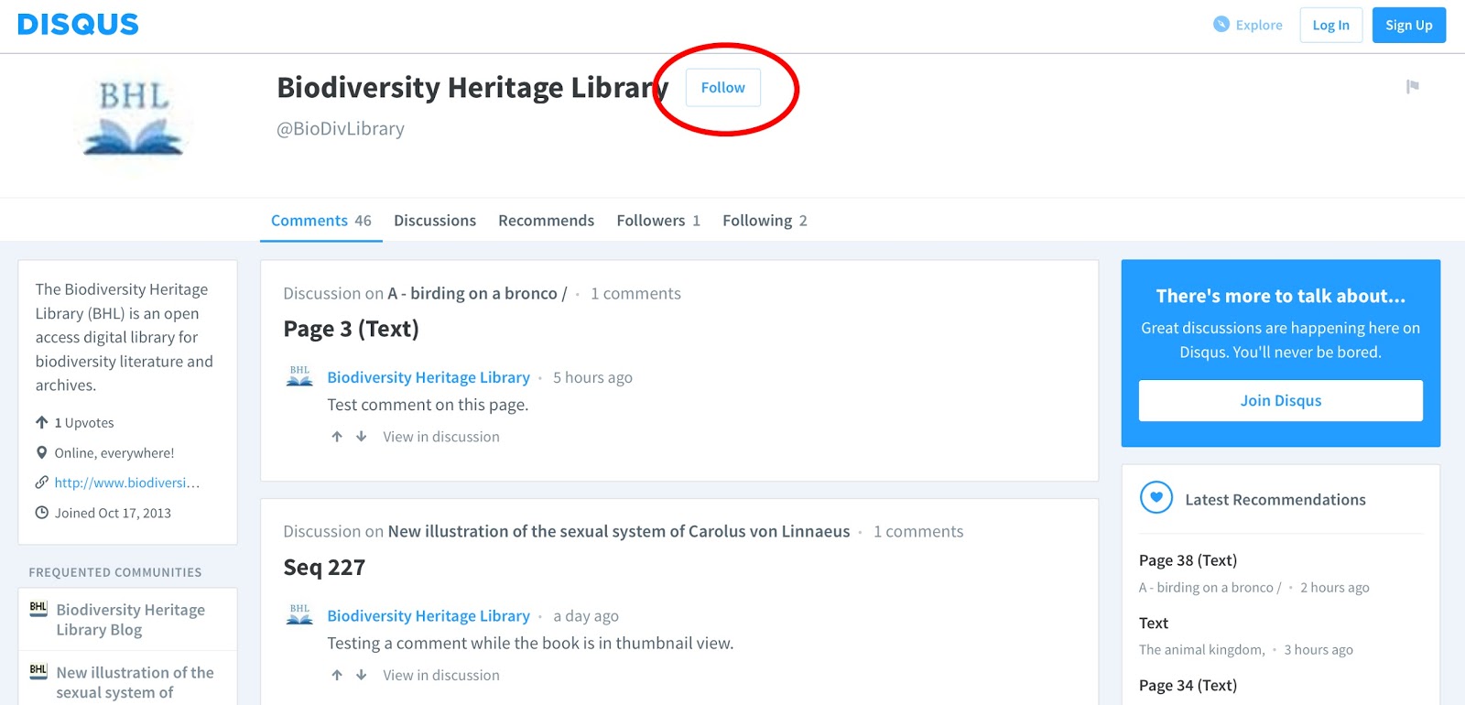Viewport: 1465px width, 705px height.
Task: Downvote the 'Test comment on this page' comment
Action: pos(362,437)
